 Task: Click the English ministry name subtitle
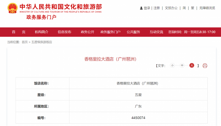(x=60, y=12)
